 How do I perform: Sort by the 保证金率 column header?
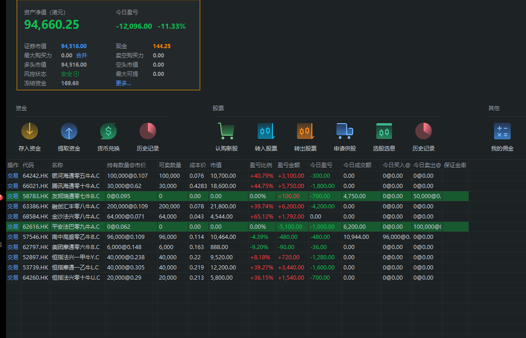pos(456,165)
